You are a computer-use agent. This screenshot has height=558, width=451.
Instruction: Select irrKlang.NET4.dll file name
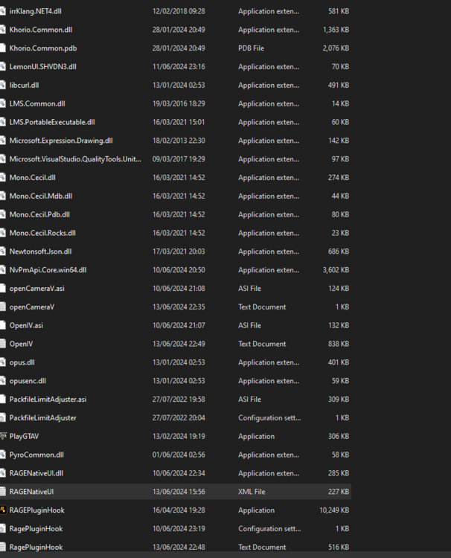click(x=35, y=11)
